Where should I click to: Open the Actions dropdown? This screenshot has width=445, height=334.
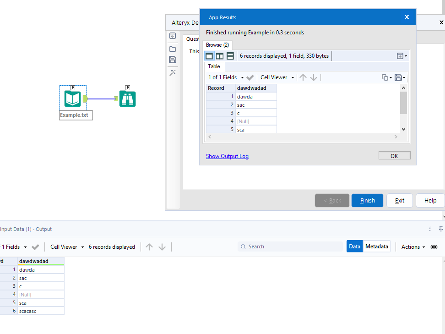pos(413,247)
